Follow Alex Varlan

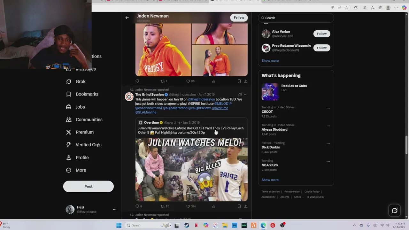click(x=322, y=34)
